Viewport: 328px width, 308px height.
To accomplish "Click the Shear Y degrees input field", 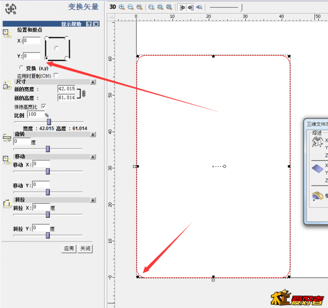I will click(41, 227).
